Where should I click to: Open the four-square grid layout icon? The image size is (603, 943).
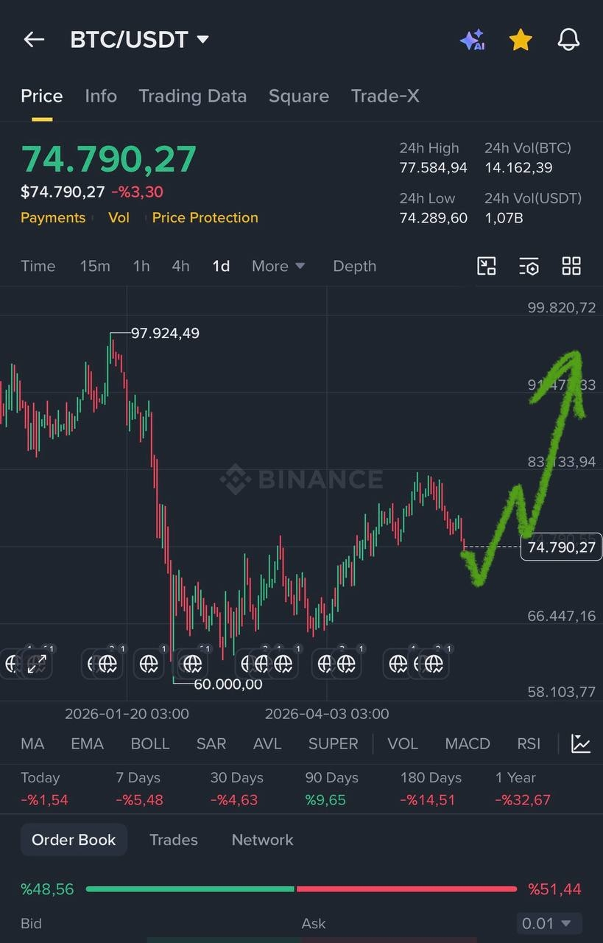pyautogui.click(x=571, y=266)
